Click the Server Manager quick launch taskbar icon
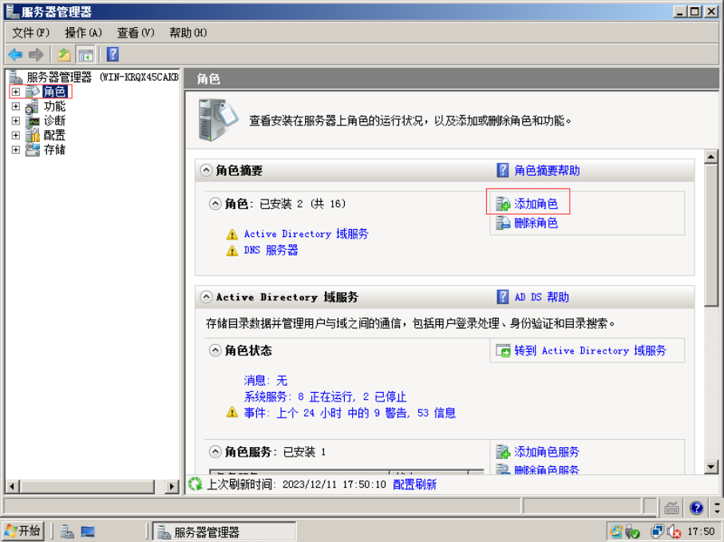Screen dimensions: 724x542 [67, 532]
